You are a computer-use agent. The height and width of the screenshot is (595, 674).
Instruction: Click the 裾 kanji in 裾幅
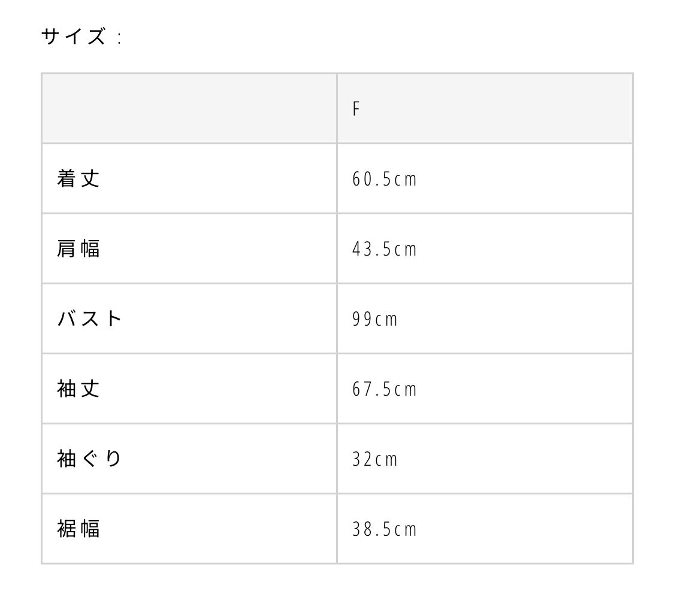coord(66,529)
